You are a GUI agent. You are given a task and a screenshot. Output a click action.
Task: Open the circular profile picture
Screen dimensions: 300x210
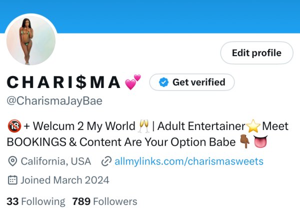[x=31, y=40]
